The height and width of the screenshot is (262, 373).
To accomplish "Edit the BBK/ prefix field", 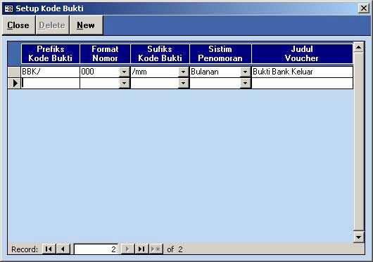I will click(x=50, y=72).
